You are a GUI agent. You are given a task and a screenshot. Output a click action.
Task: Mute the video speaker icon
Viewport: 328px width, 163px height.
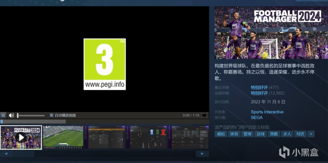11,115
